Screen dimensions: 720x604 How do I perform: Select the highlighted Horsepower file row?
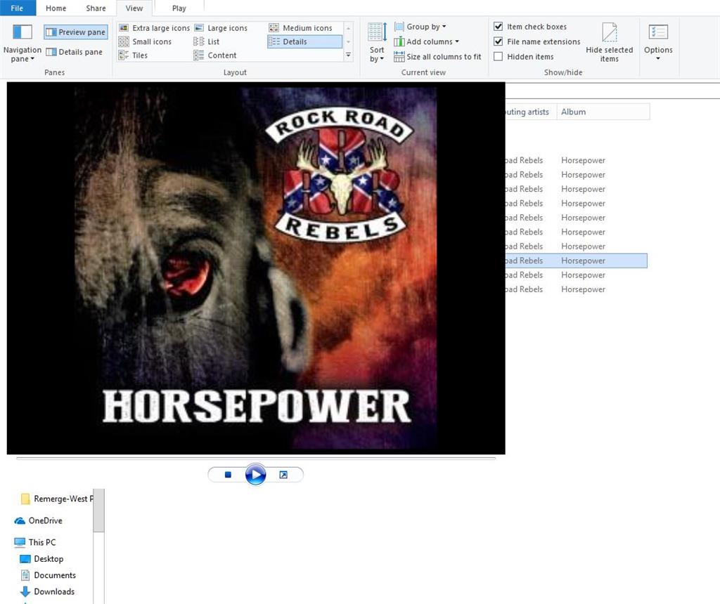click(x=576, y=261)
